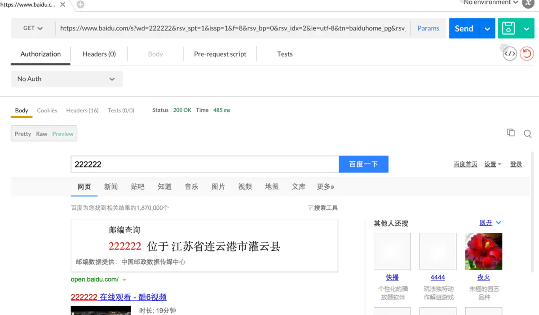Select the 视频 search tab
Viewport: 539px width, 315px height.
(245, 187)
